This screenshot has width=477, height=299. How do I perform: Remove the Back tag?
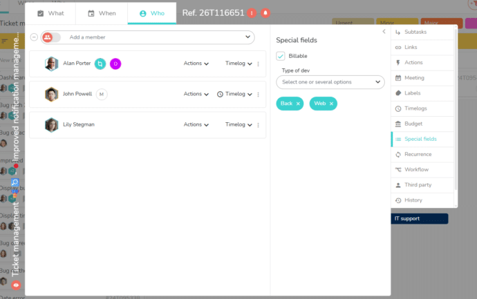pyautogui.click(x=298, y=104)
